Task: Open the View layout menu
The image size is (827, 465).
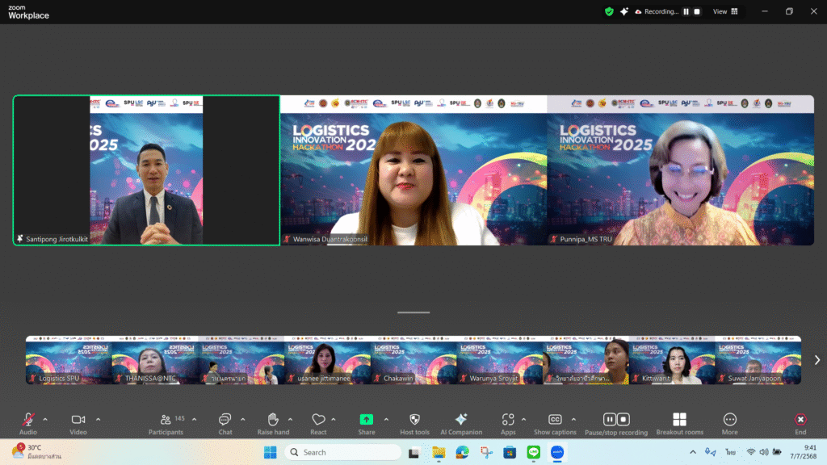Action: click(725, 11)
